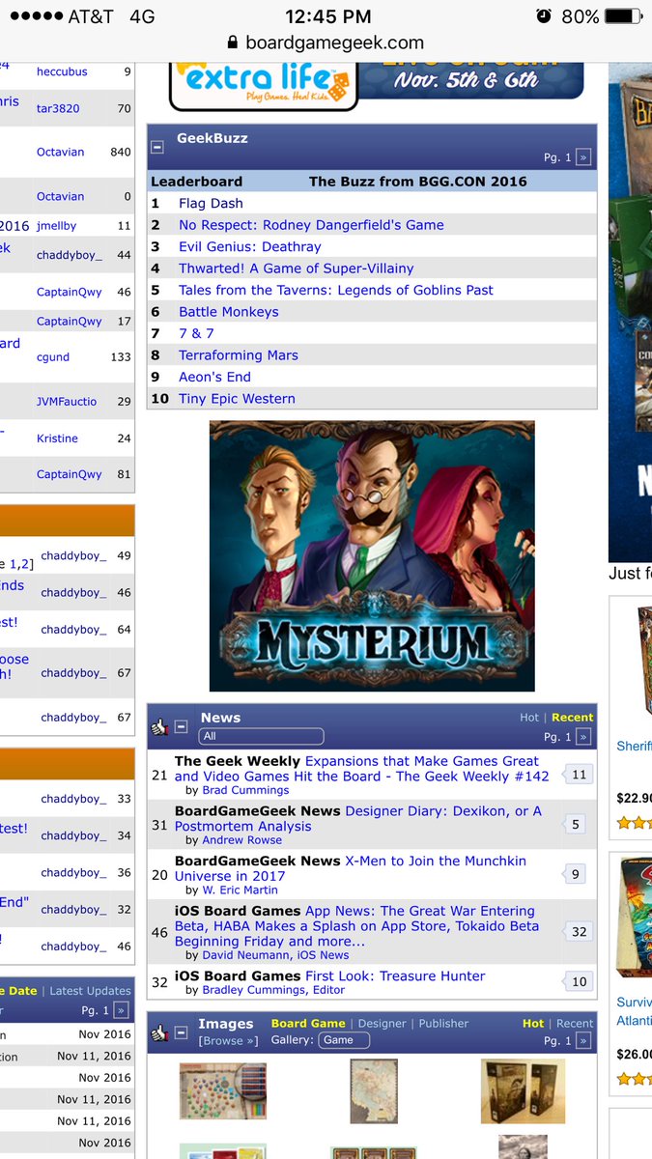Open Flag Dash in the leaderboard
652x1159 pixels.
[x=211, y=203]
